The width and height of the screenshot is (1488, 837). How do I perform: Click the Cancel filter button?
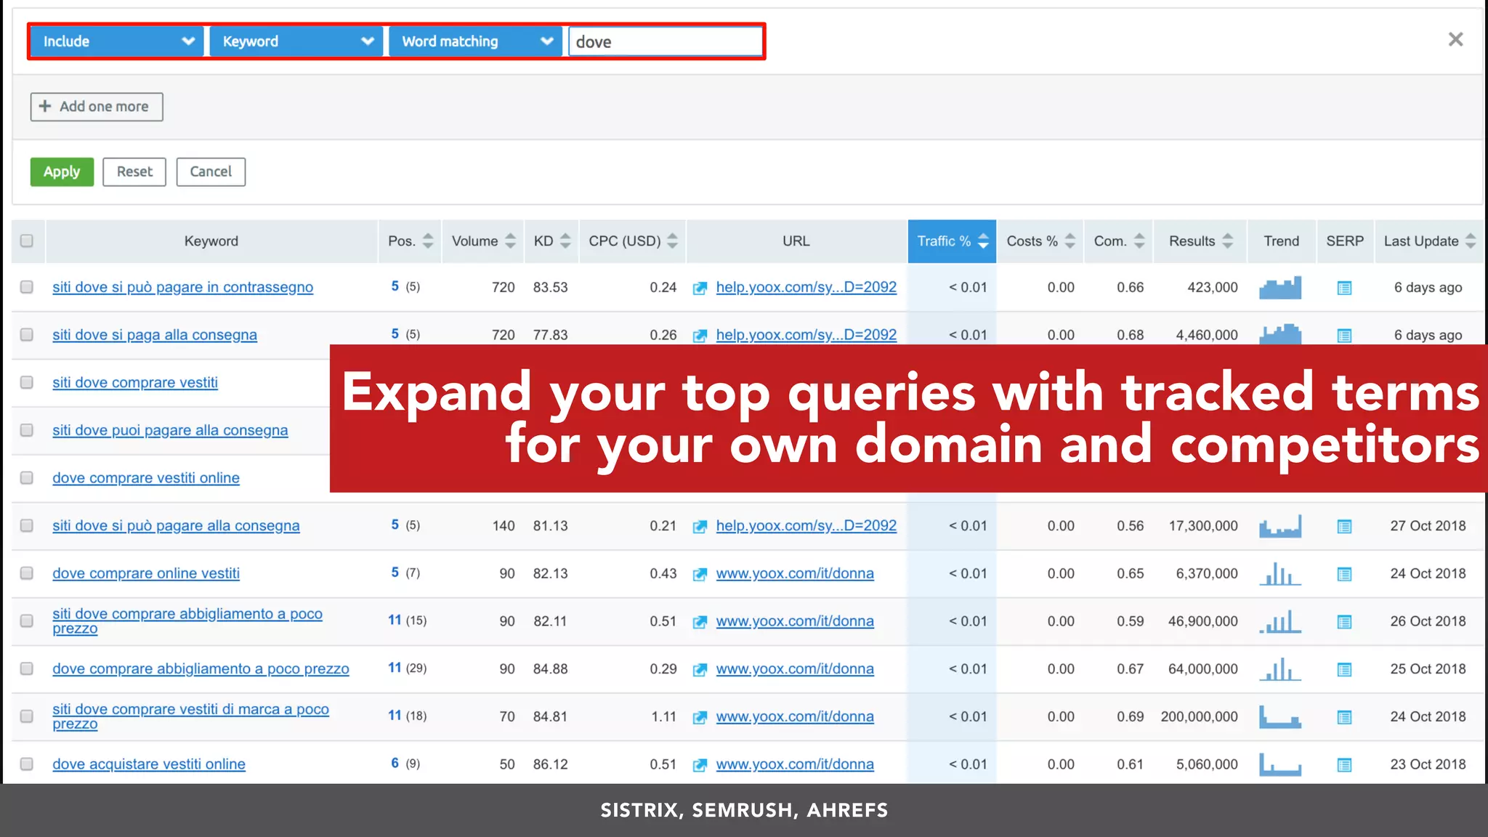coord(211,171)
